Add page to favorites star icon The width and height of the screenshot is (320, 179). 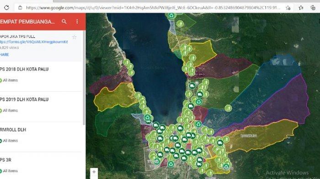(288, 8)
